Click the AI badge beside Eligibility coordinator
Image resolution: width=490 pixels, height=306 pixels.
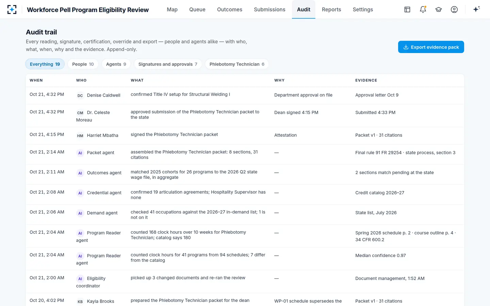pyautogui.click(x=80, y=279)
